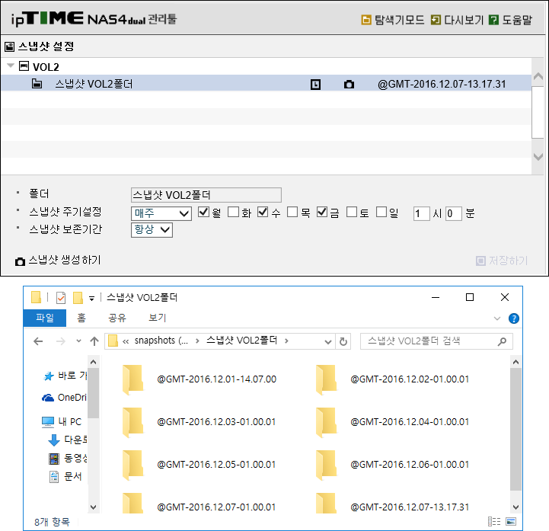
Task: Click the snapshots breadcrumb segment
Action: [161, 341]
